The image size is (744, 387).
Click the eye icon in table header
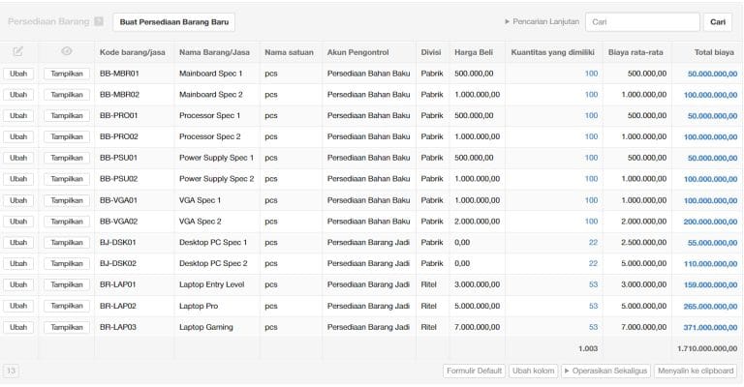pyautogui.click(x=67, y=51)
